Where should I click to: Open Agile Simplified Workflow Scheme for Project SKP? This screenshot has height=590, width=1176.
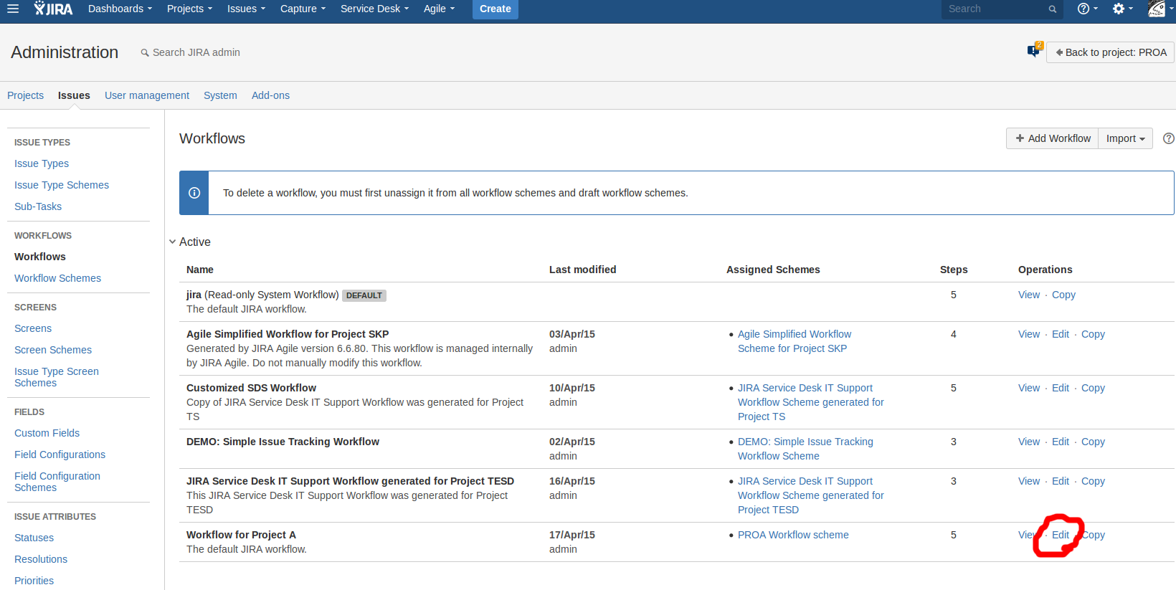click(795, 341)
